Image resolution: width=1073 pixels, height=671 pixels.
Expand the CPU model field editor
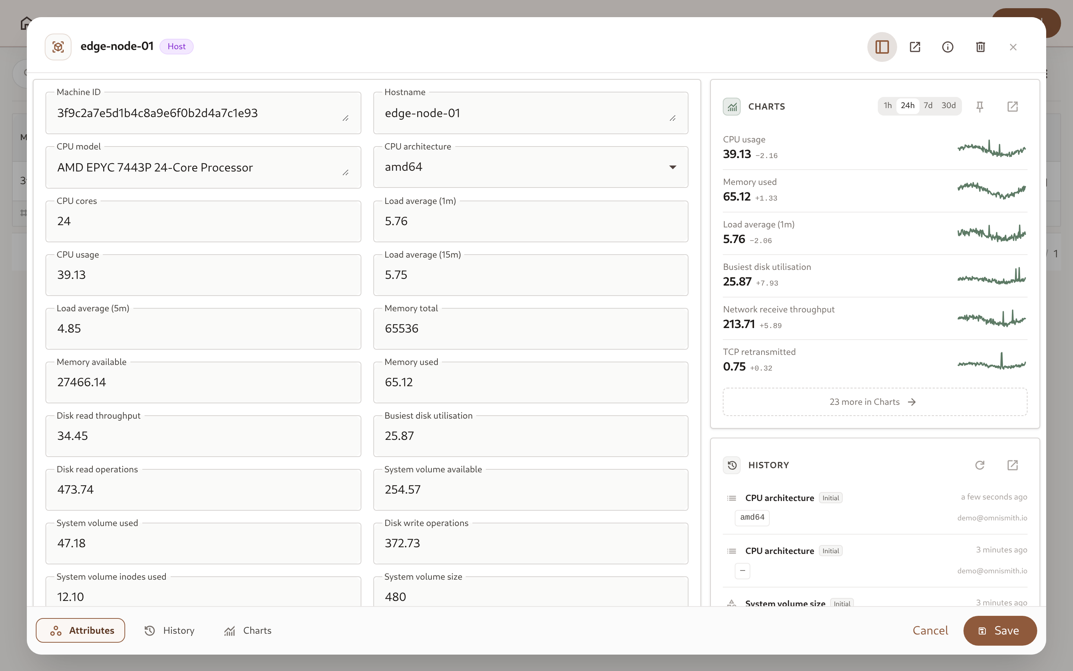[x=345, y=173]
